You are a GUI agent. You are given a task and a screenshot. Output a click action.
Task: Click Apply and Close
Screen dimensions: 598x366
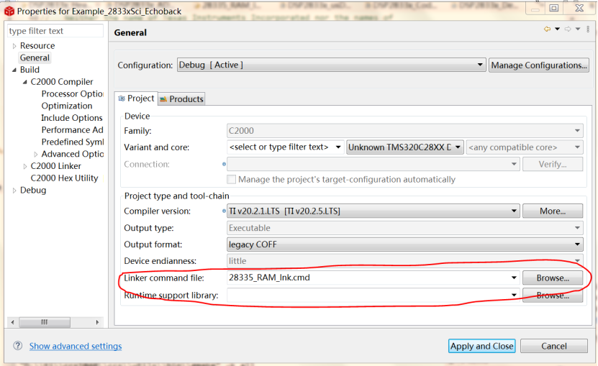[x=481, y=346]
